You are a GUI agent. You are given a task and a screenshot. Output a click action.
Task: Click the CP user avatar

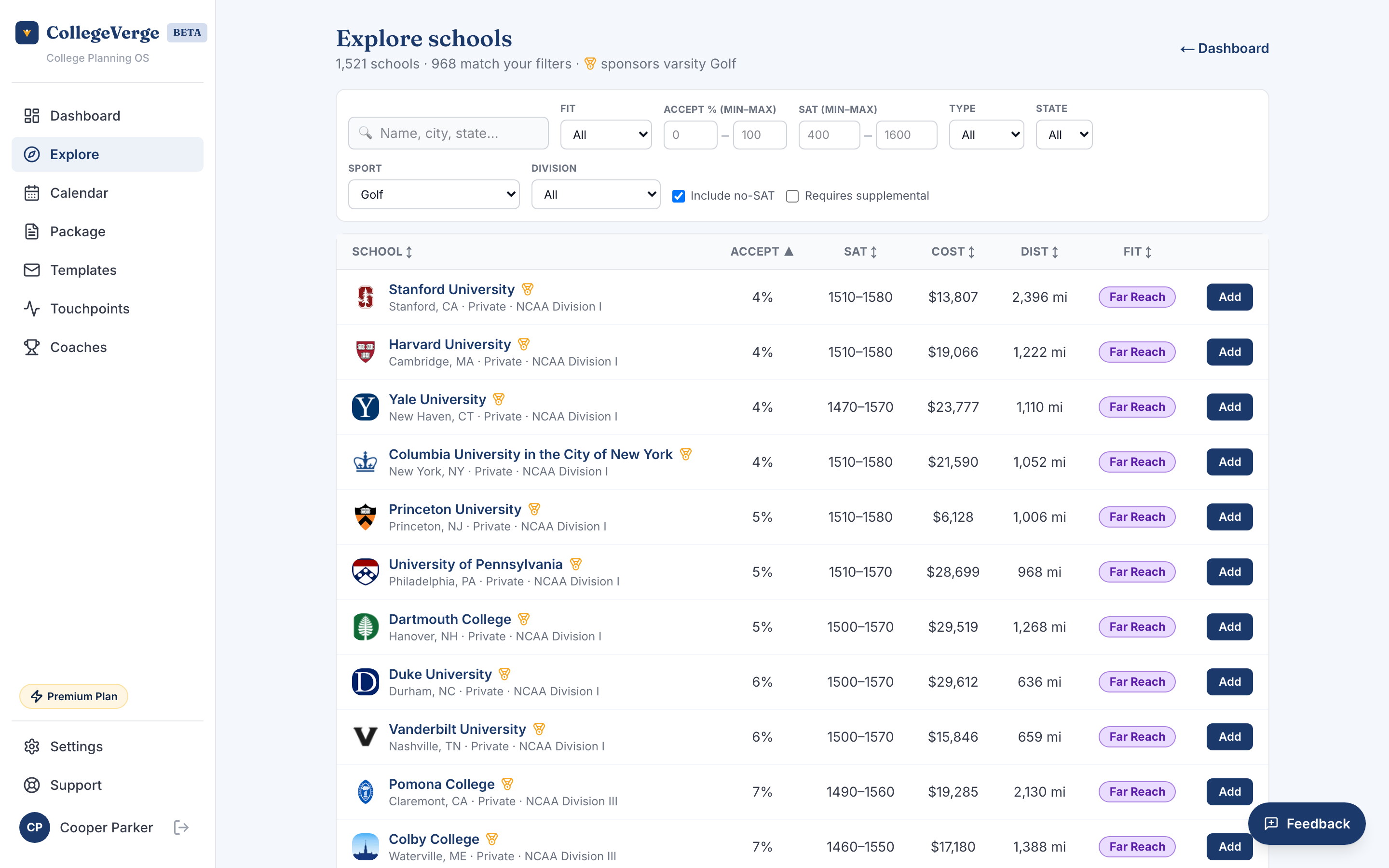pyautogui.click(x=34, y=827)
